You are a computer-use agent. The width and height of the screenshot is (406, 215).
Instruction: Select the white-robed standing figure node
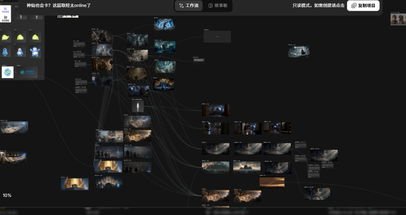(138, 106)
